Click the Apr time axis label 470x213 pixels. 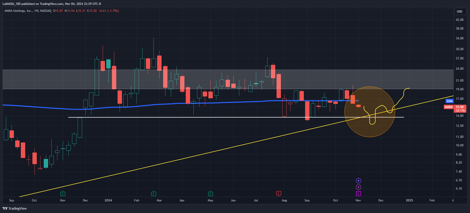[182, 200]
